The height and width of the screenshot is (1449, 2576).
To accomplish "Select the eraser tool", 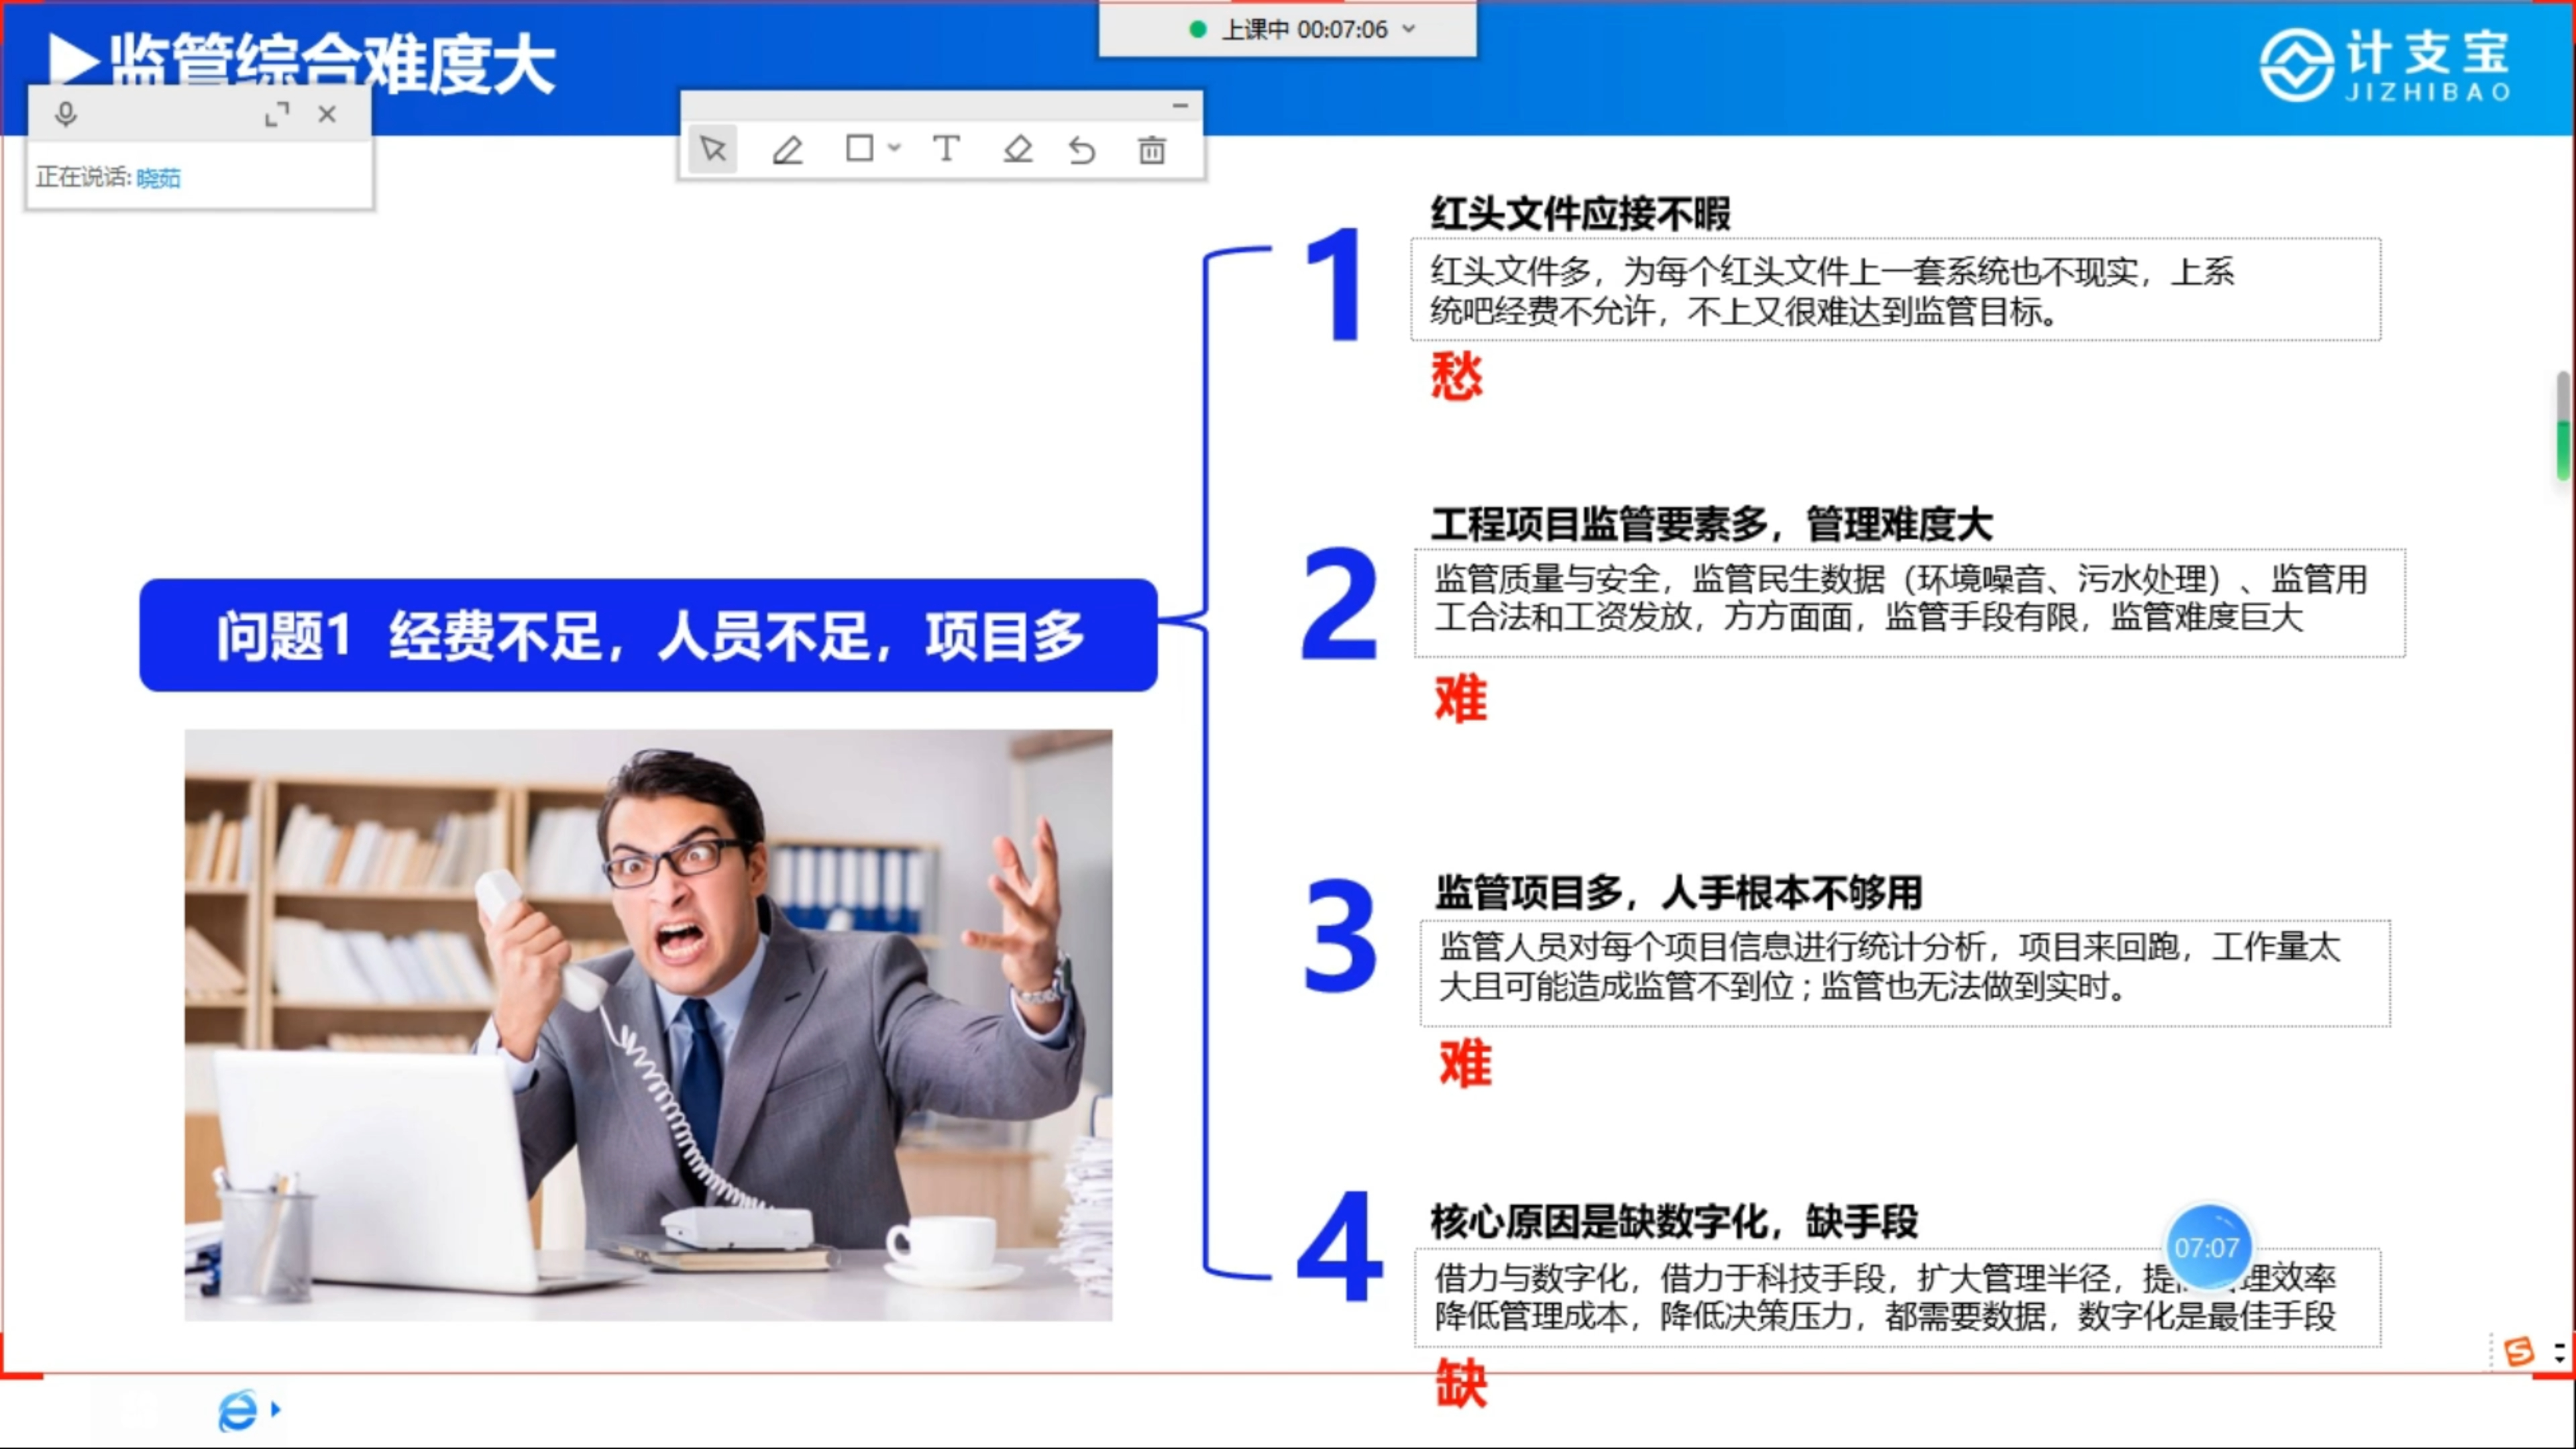I will (x=1017, y=150).
